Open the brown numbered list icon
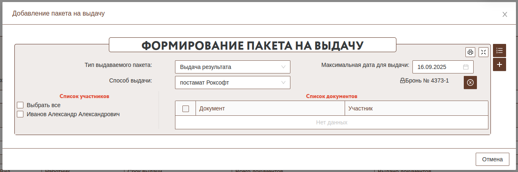Screen dimensions: 518x172 point(499,50)
